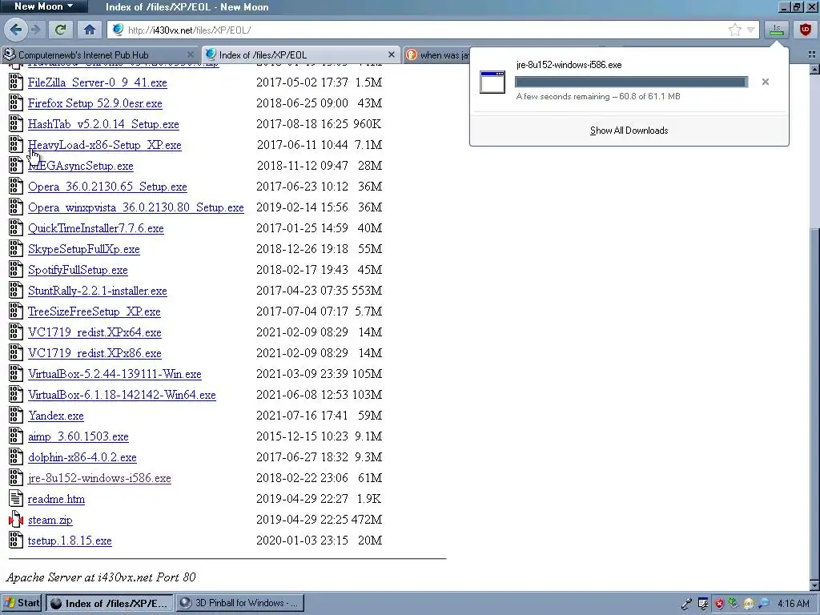Switch to 3D Pinball for Windows taskbar button
The image size is (820, 615).
pos(239,603)
